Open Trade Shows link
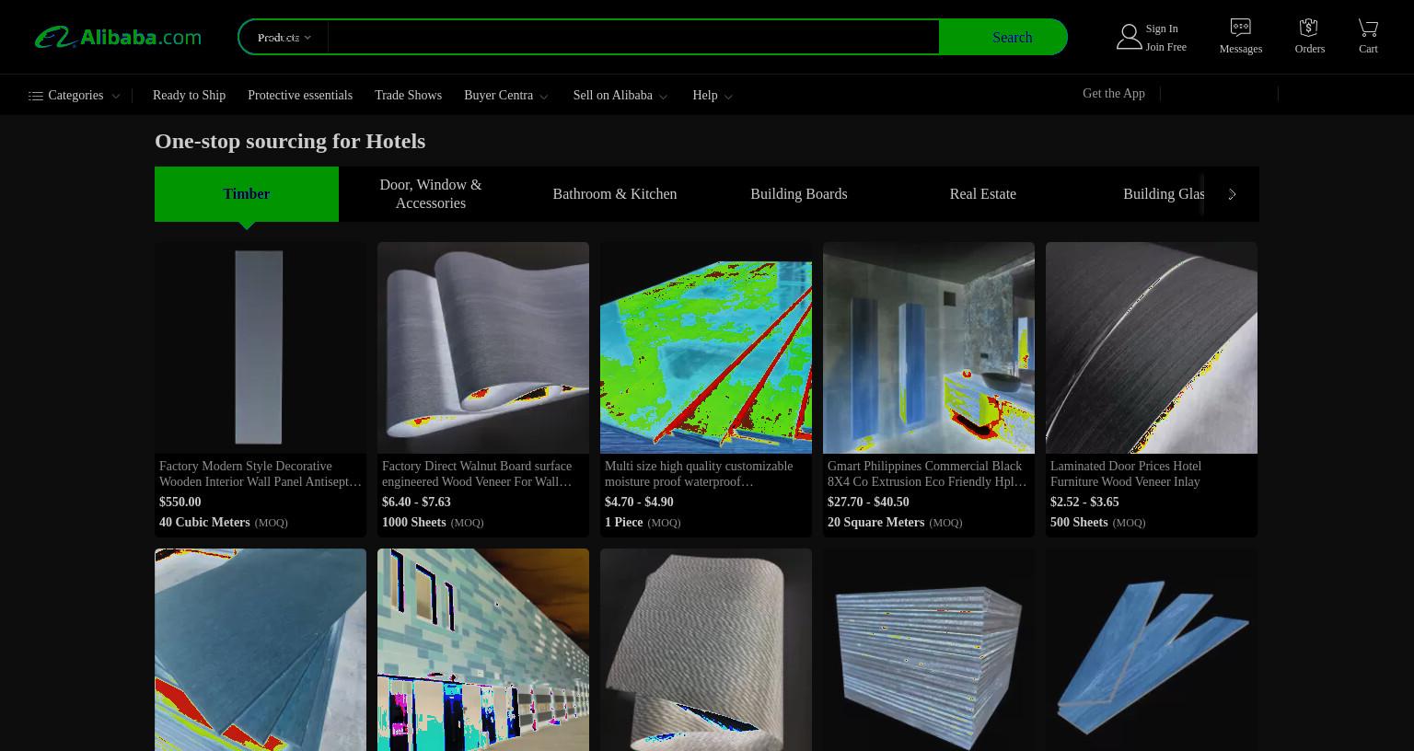 point(408,96)
